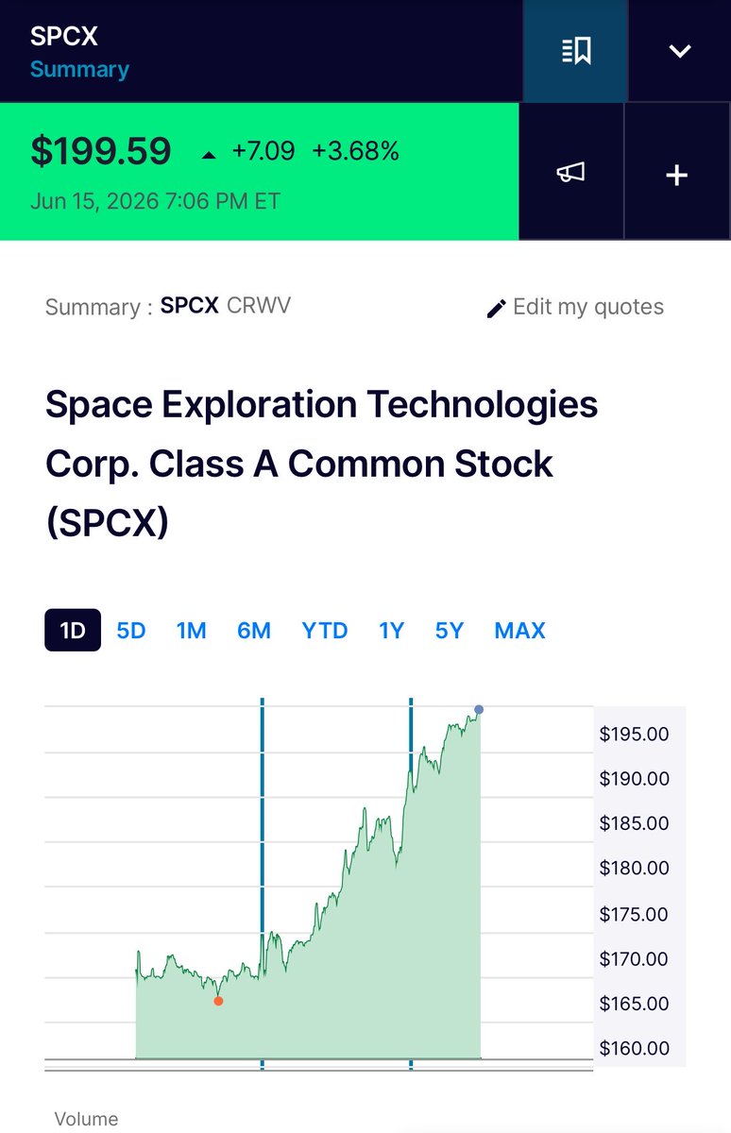Tap the SPCX Summary header title
Screen dimensions: 731x1133
tap(79, 52)
